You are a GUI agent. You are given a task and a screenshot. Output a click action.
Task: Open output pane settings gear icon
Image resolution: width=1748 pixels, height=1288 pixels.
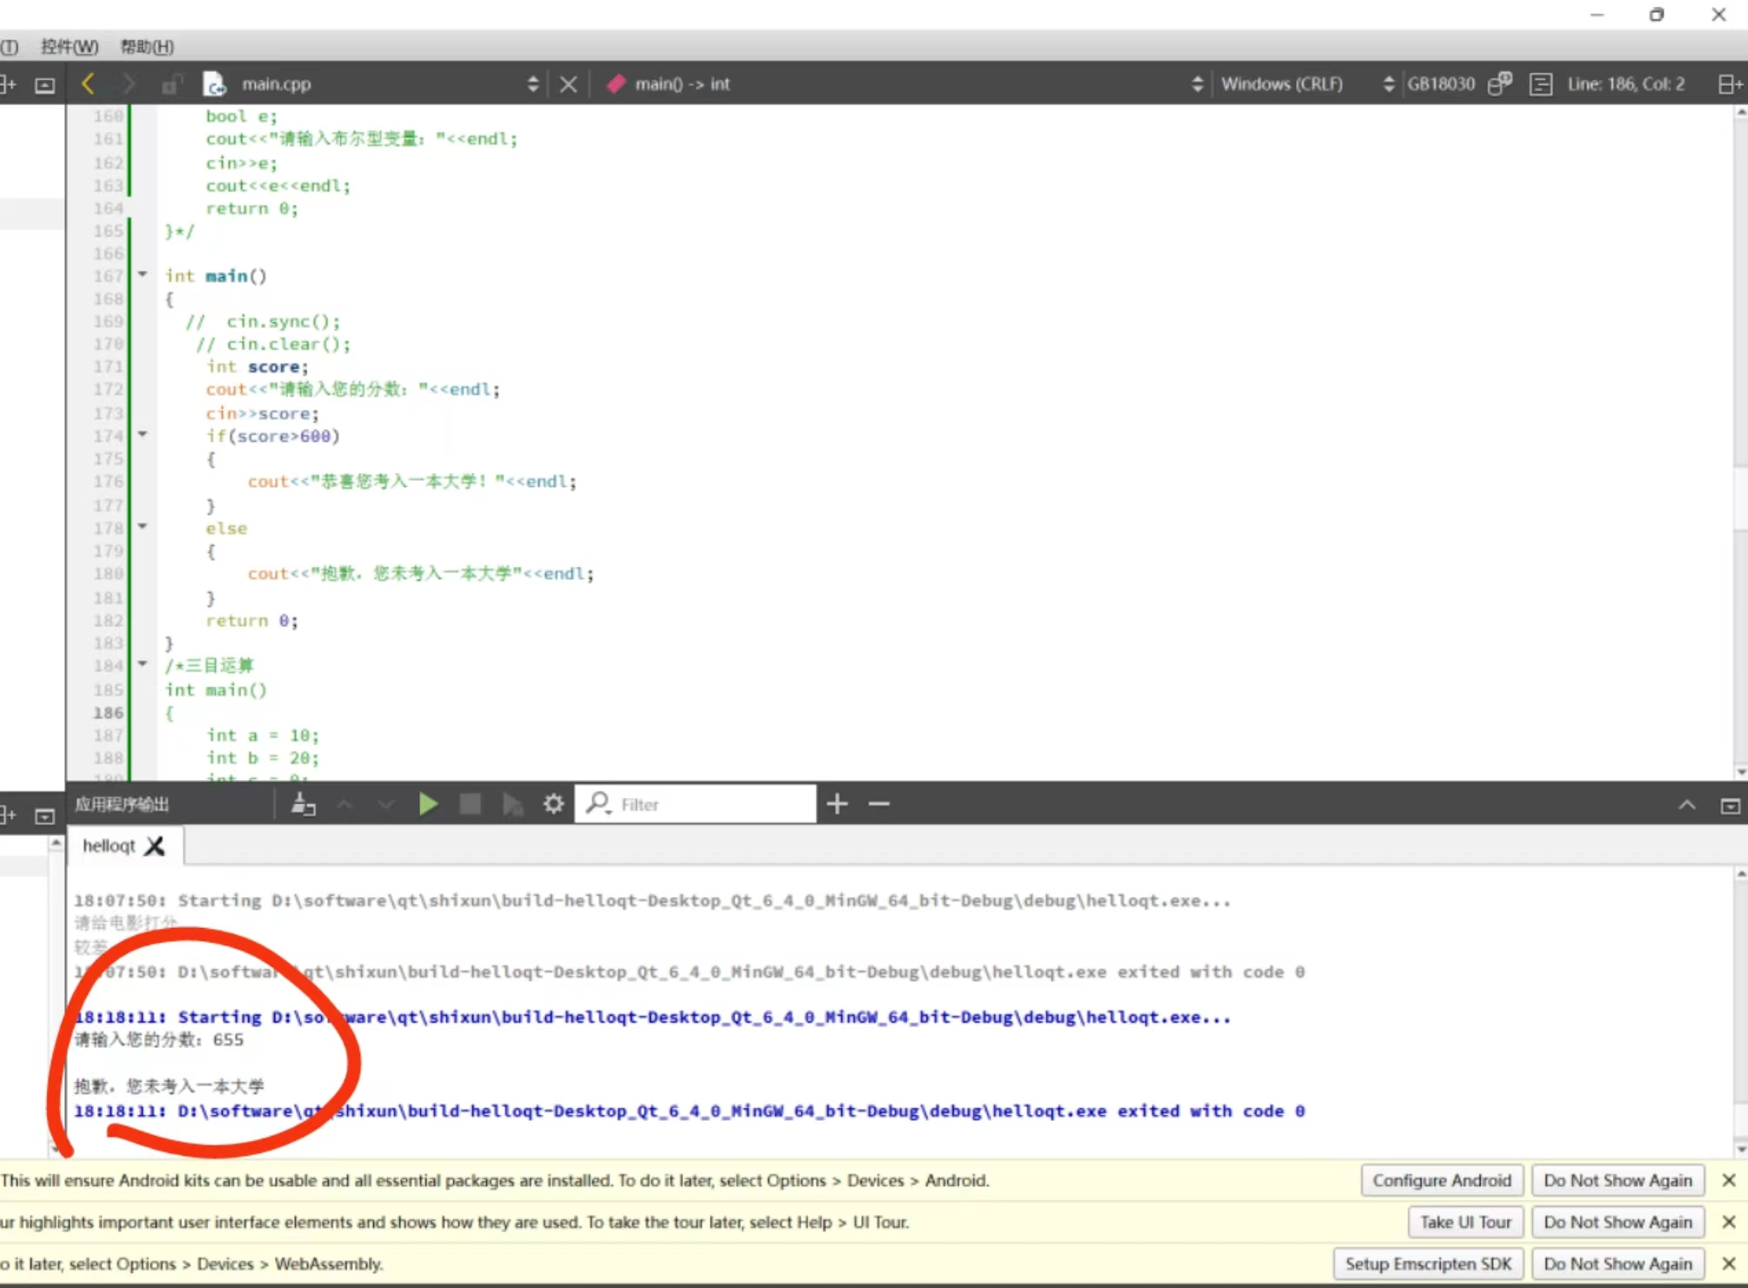553,804
